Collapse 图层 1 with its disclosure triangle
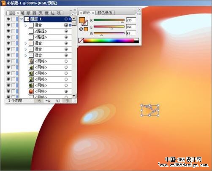 click(22, 19)
